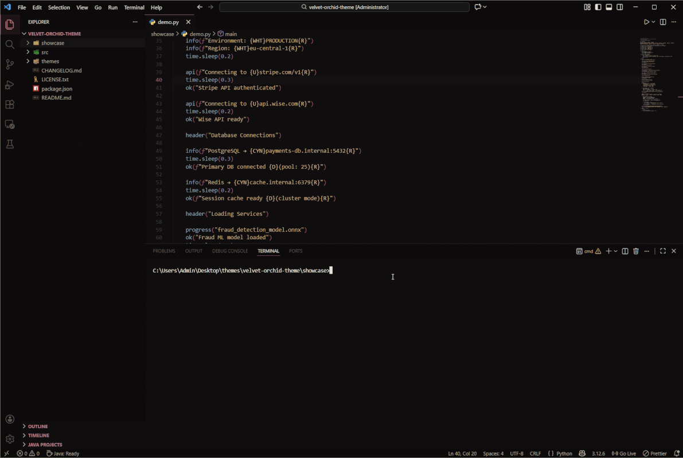
Task: Open the Remote Explorer view
Action: pyautogui.click(x=10, y=124)
